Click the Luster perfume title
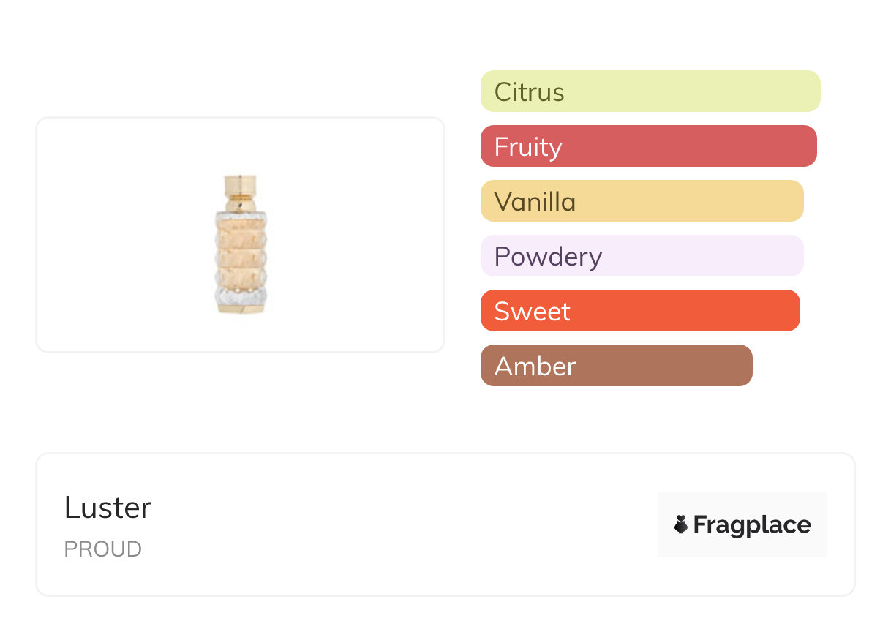 point(108,508)
